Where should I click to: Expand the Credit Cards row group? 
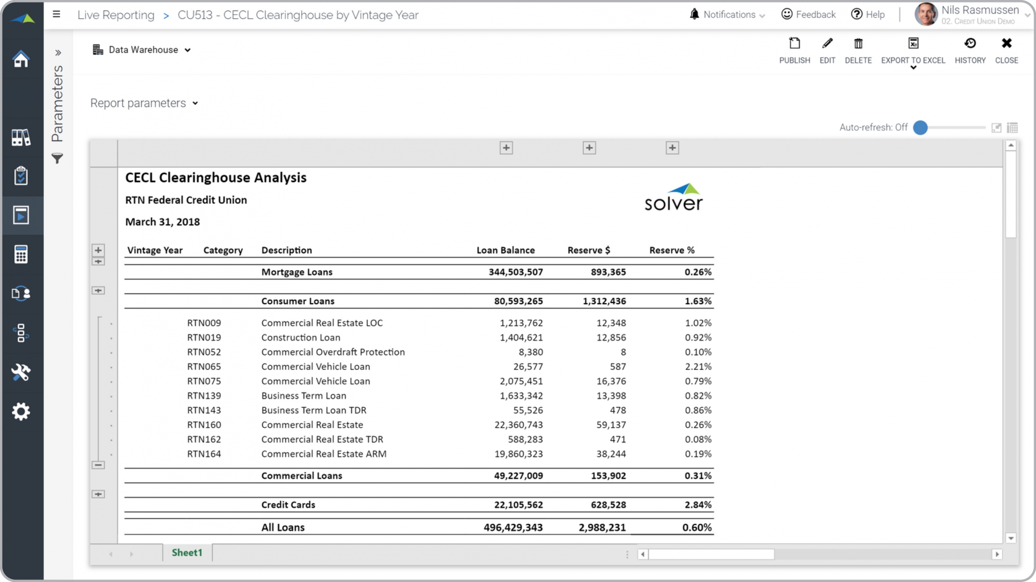point(98,494)
